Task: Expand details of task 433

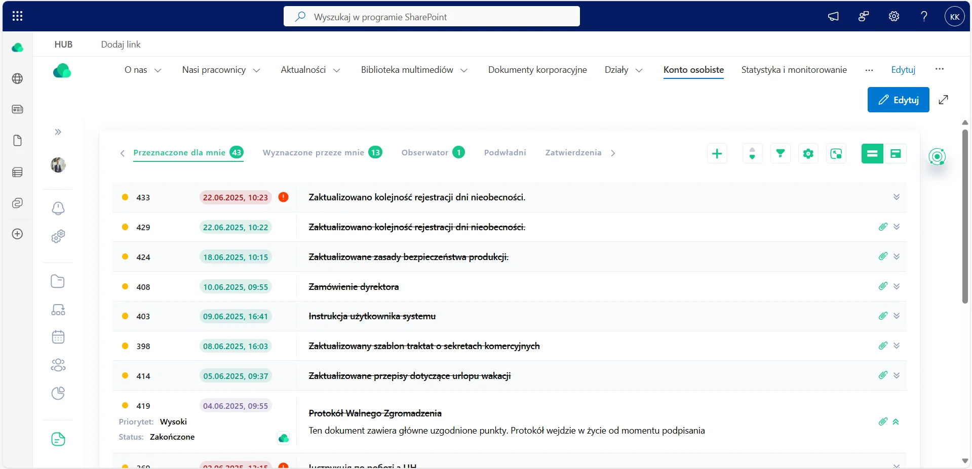Action: tap(896, 197)
